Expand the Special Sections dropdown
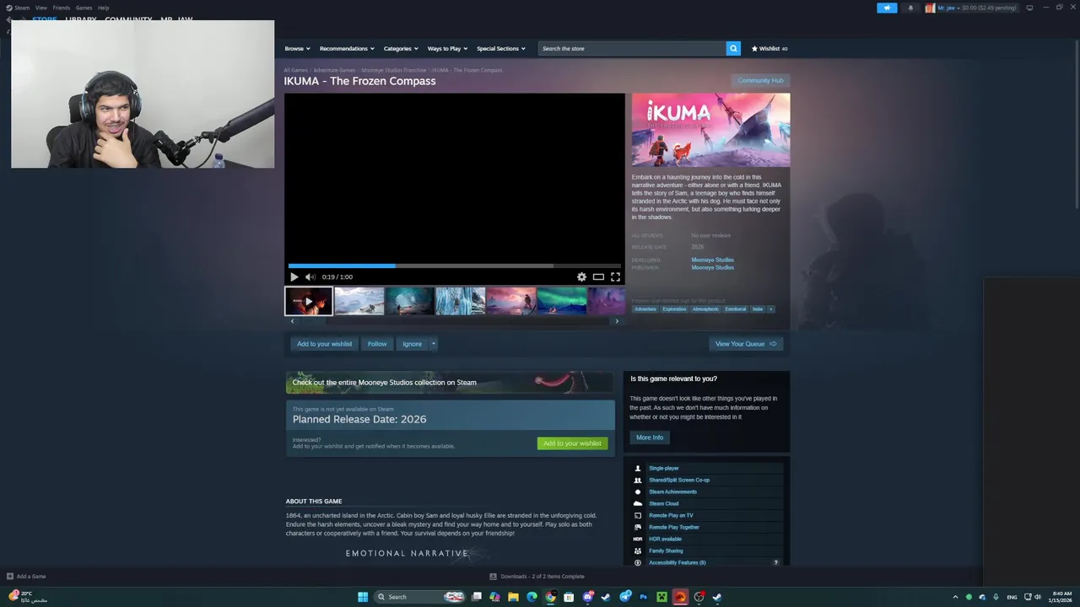This screenshot has width=1080, height=607. tap(501, 48)
